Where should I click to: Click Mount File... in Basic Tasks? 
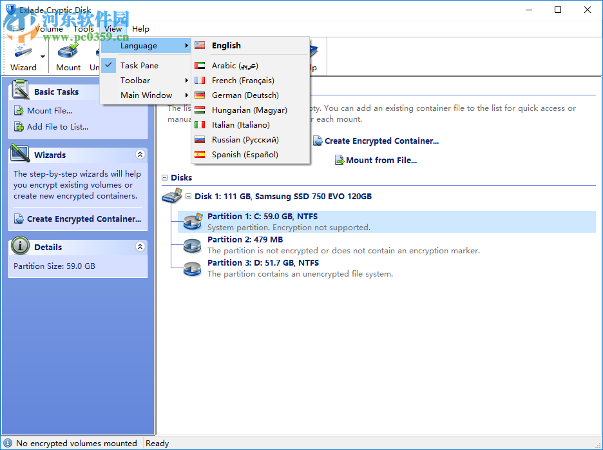point(50,110)
